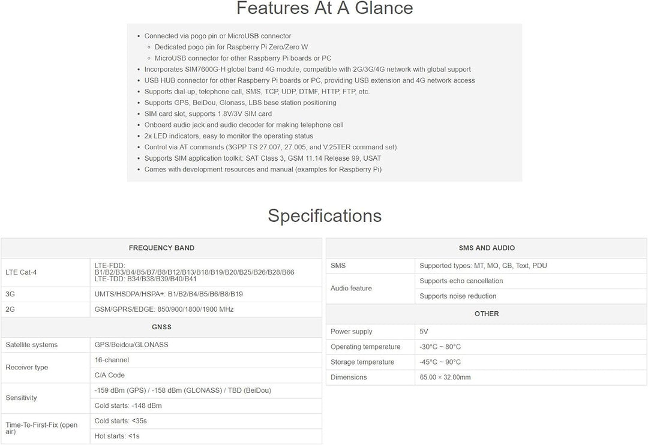The image size is (648, 445).
Task: Select the SMS AND AUDIO table header
Action: pyautogui.click(x=486, y=248)
